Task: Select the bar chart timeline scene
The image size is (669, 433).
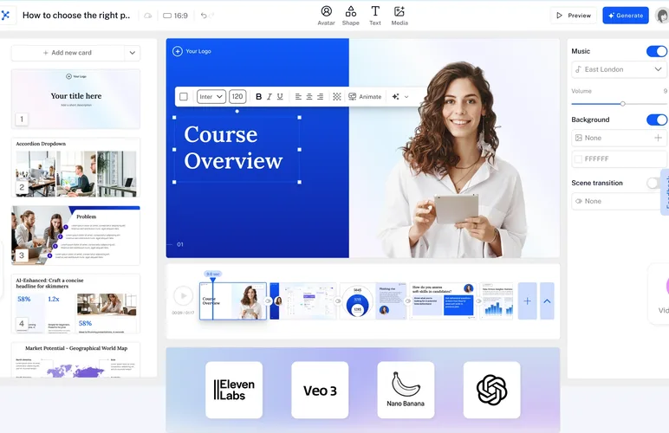Action: 497,301
